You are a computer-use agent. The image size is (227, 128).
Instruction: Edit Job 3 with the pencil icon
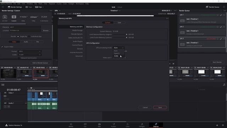click(221, 39)
